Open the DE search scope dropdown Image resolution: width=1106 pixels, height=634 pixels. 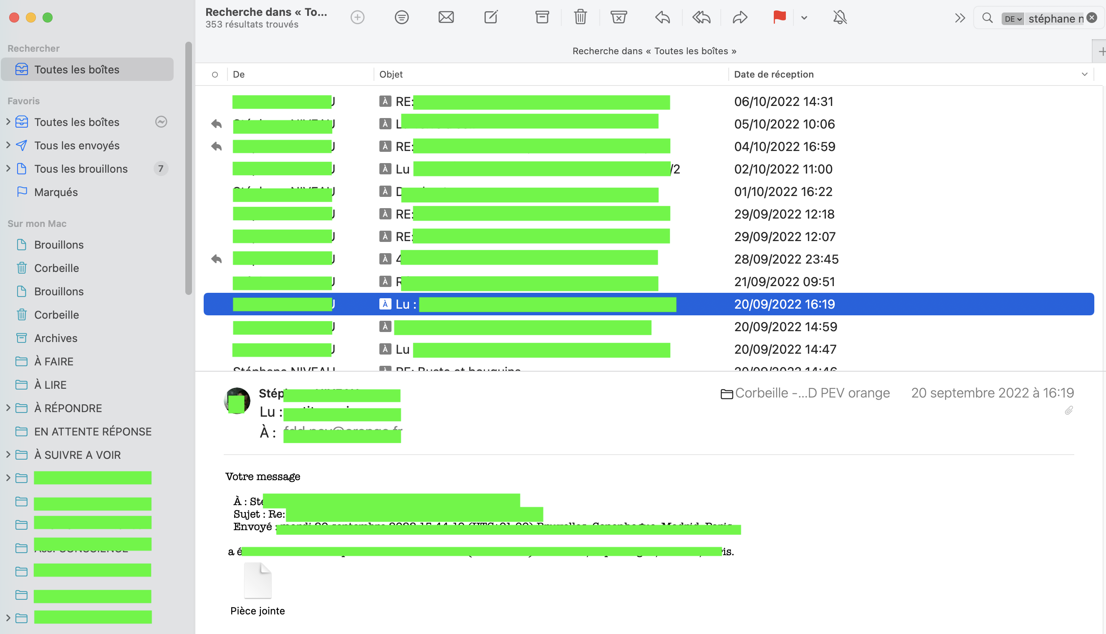1013,19
